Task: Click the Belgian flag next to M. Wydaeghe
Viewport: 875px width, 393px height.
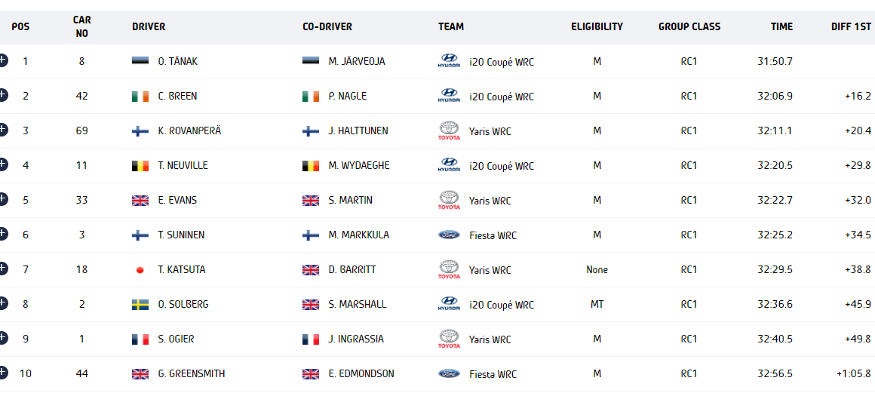Action: pos(310,165)
